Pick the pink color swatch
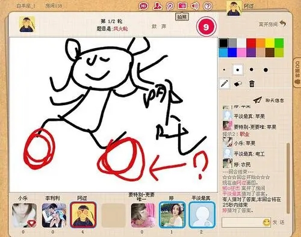The height and width of the screenshot is (237, 301). (241, 52)
